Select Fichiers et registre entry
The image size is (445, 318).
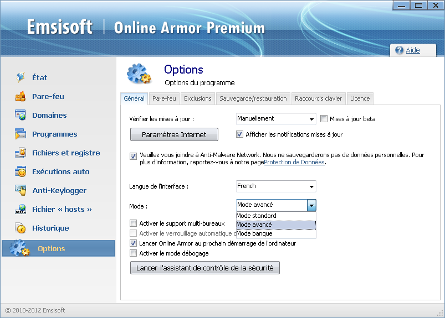click(66, 153)
